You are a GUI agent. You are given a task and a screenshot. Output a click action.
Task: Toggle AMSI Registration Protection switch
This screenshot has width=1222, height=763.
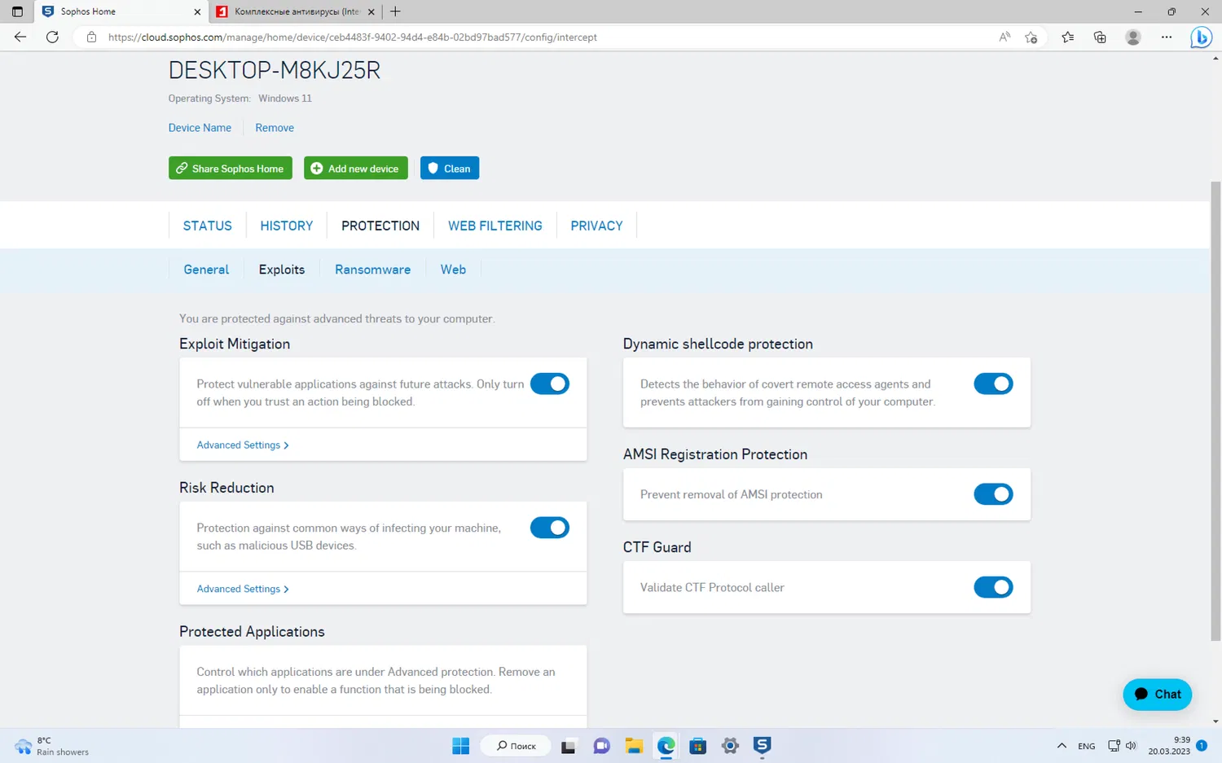993,494
